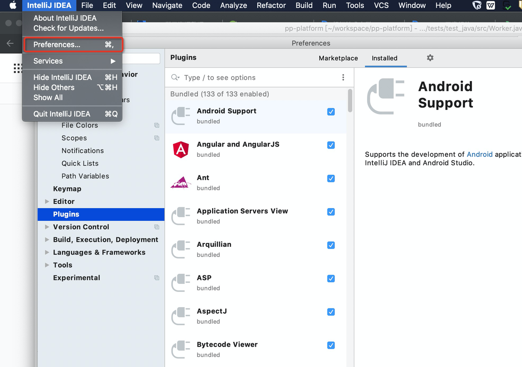Viewport: 522px width, 367px height.
Task: Click the back arrow in the background window
Action: (10, 43)
